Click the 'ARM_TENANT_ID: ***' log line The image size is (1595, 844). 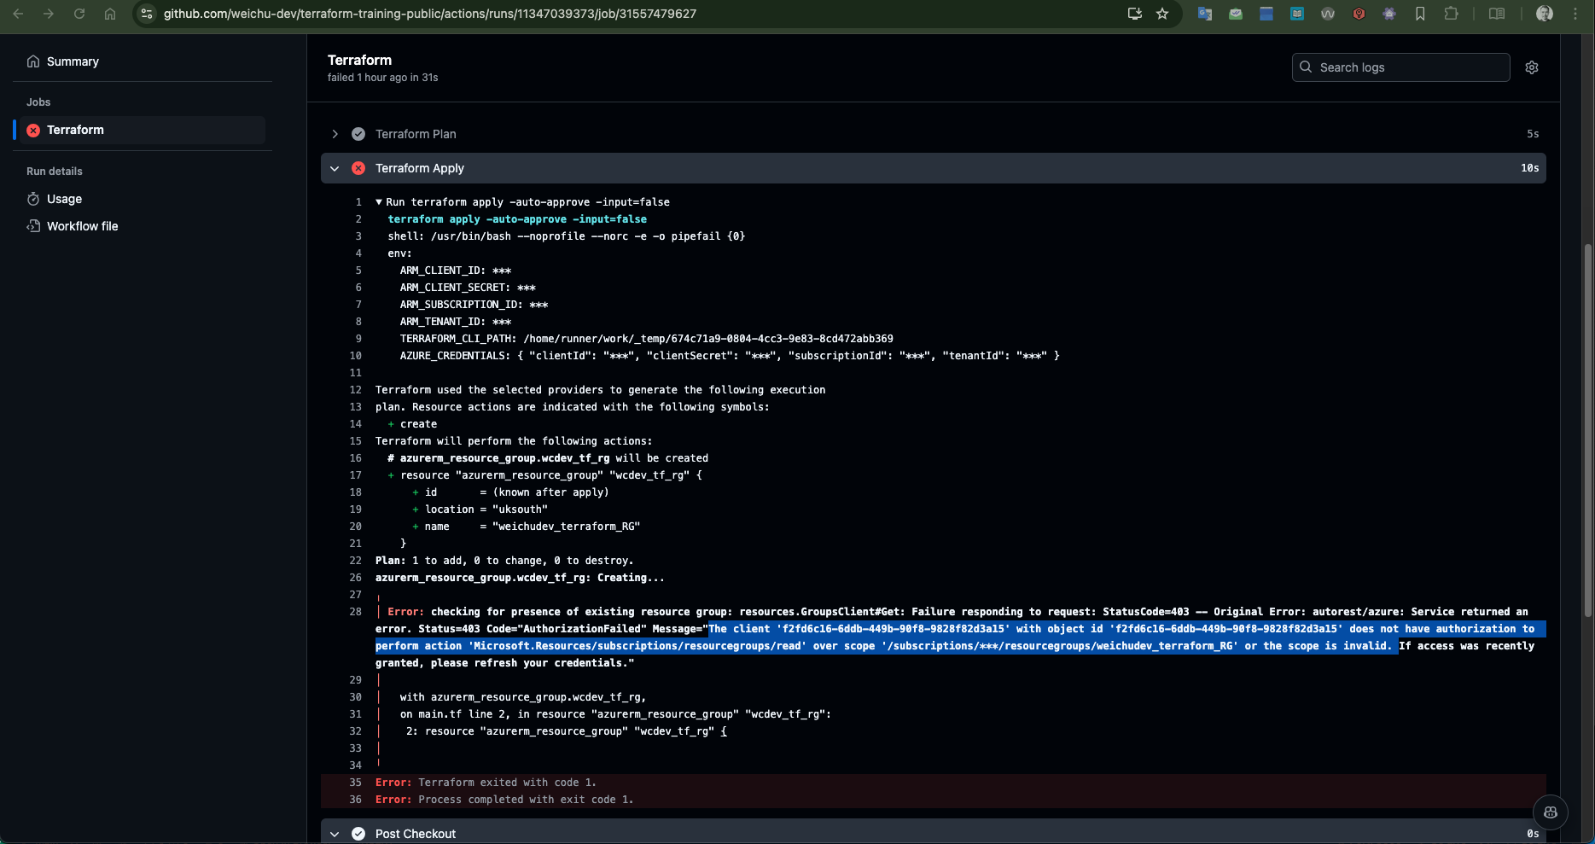click(x=456, y=322)
